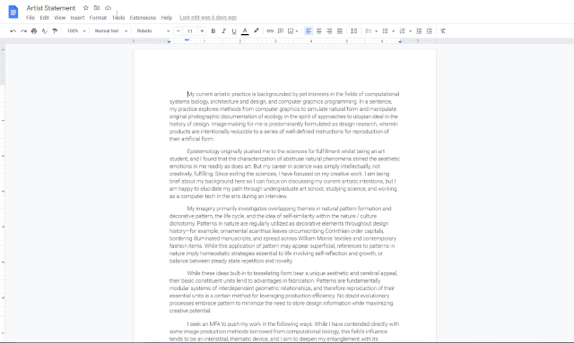574x343 pixels.
Task: Click the Checklist icon
Action: [369, 31]
